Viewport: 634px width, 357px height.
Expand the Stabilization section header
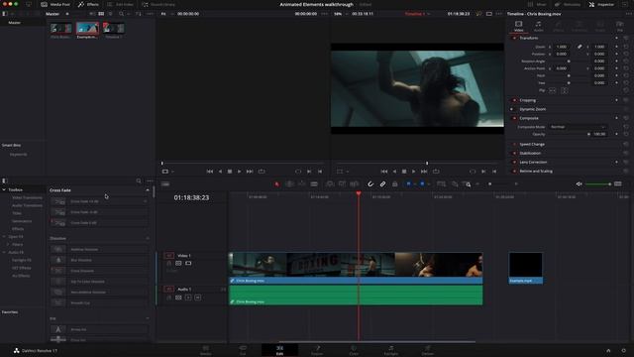coord(530,153)
